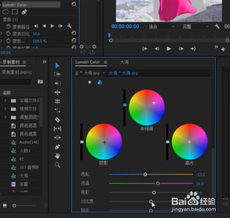
Task: Open mask tracking wrench options
Action: click(x=69, y=26)
